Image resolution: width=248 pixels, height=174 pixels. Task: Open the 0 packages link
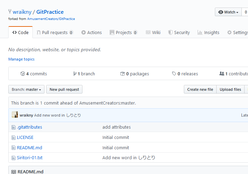(x=135, y=74)
